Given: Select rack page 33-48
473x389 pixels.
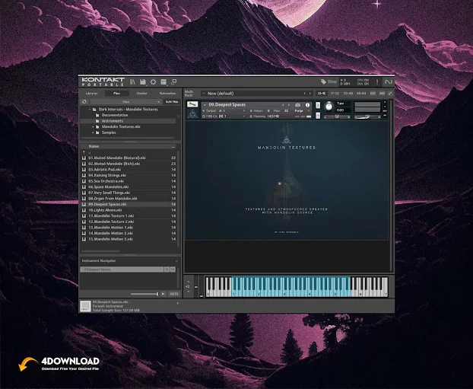Looking at the screenshot, I should pyautogui.click(x=348, y=94).
